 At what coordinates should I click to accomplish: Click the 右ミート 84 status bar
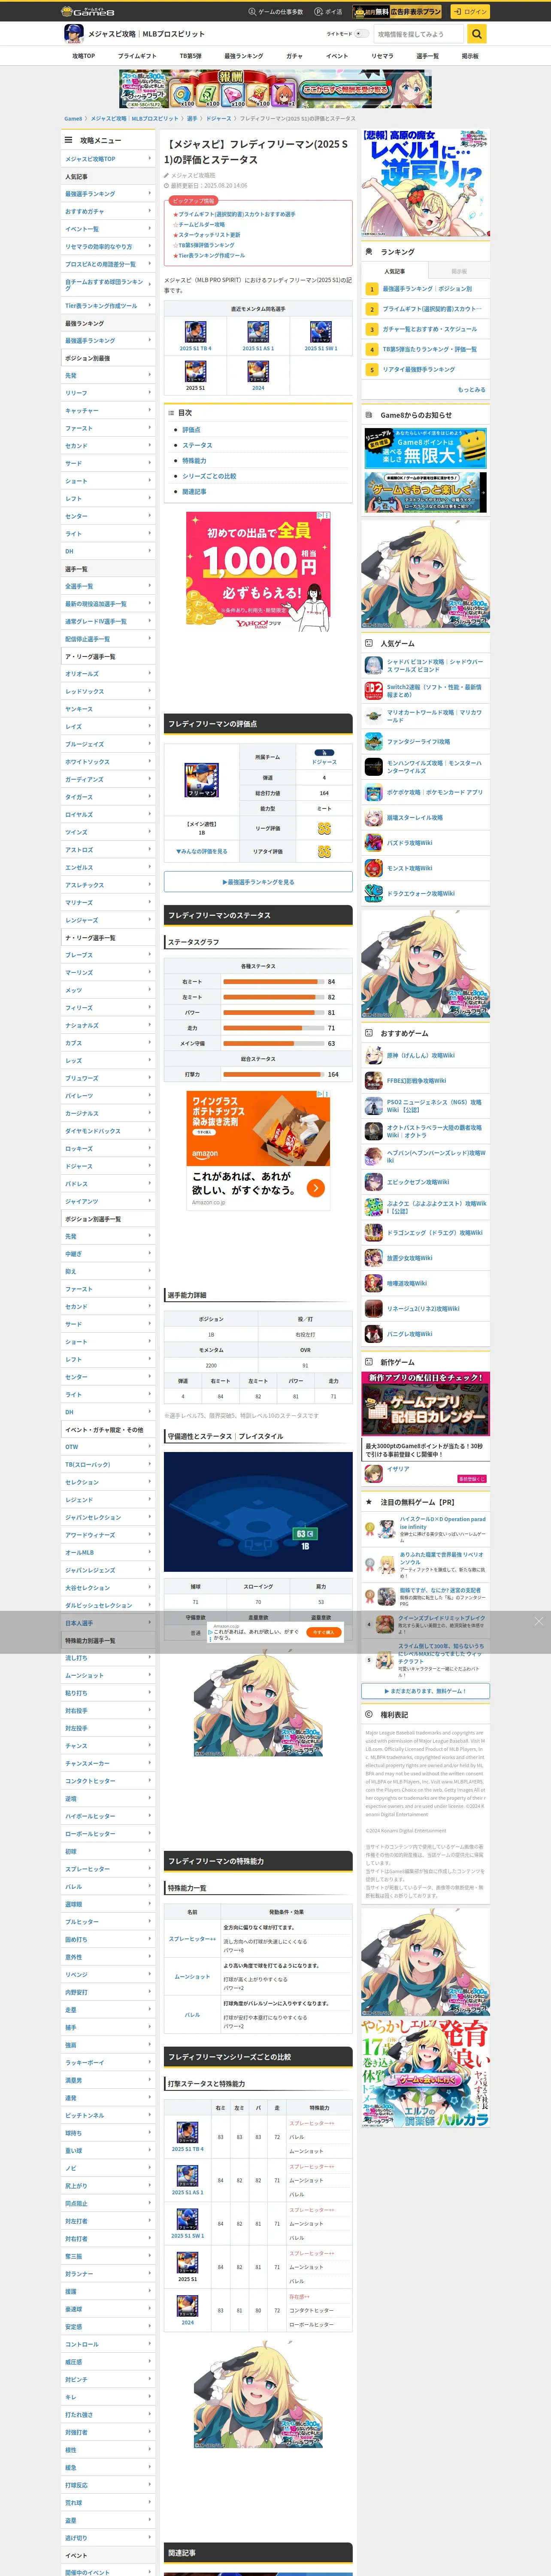(274, 982)
